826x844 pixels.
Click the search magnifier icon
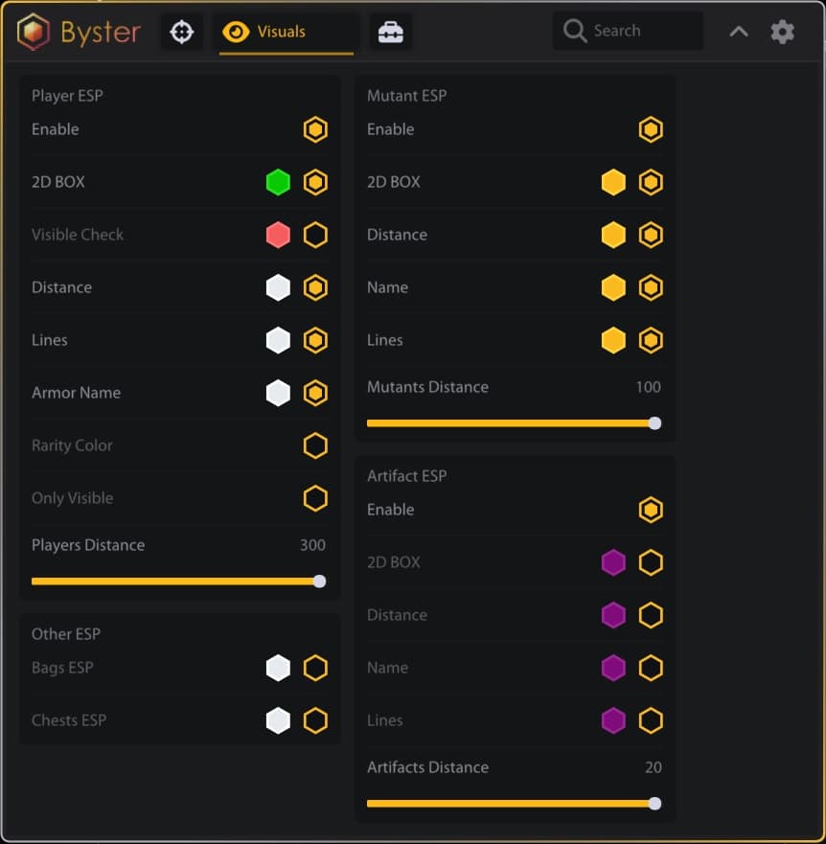575,31
